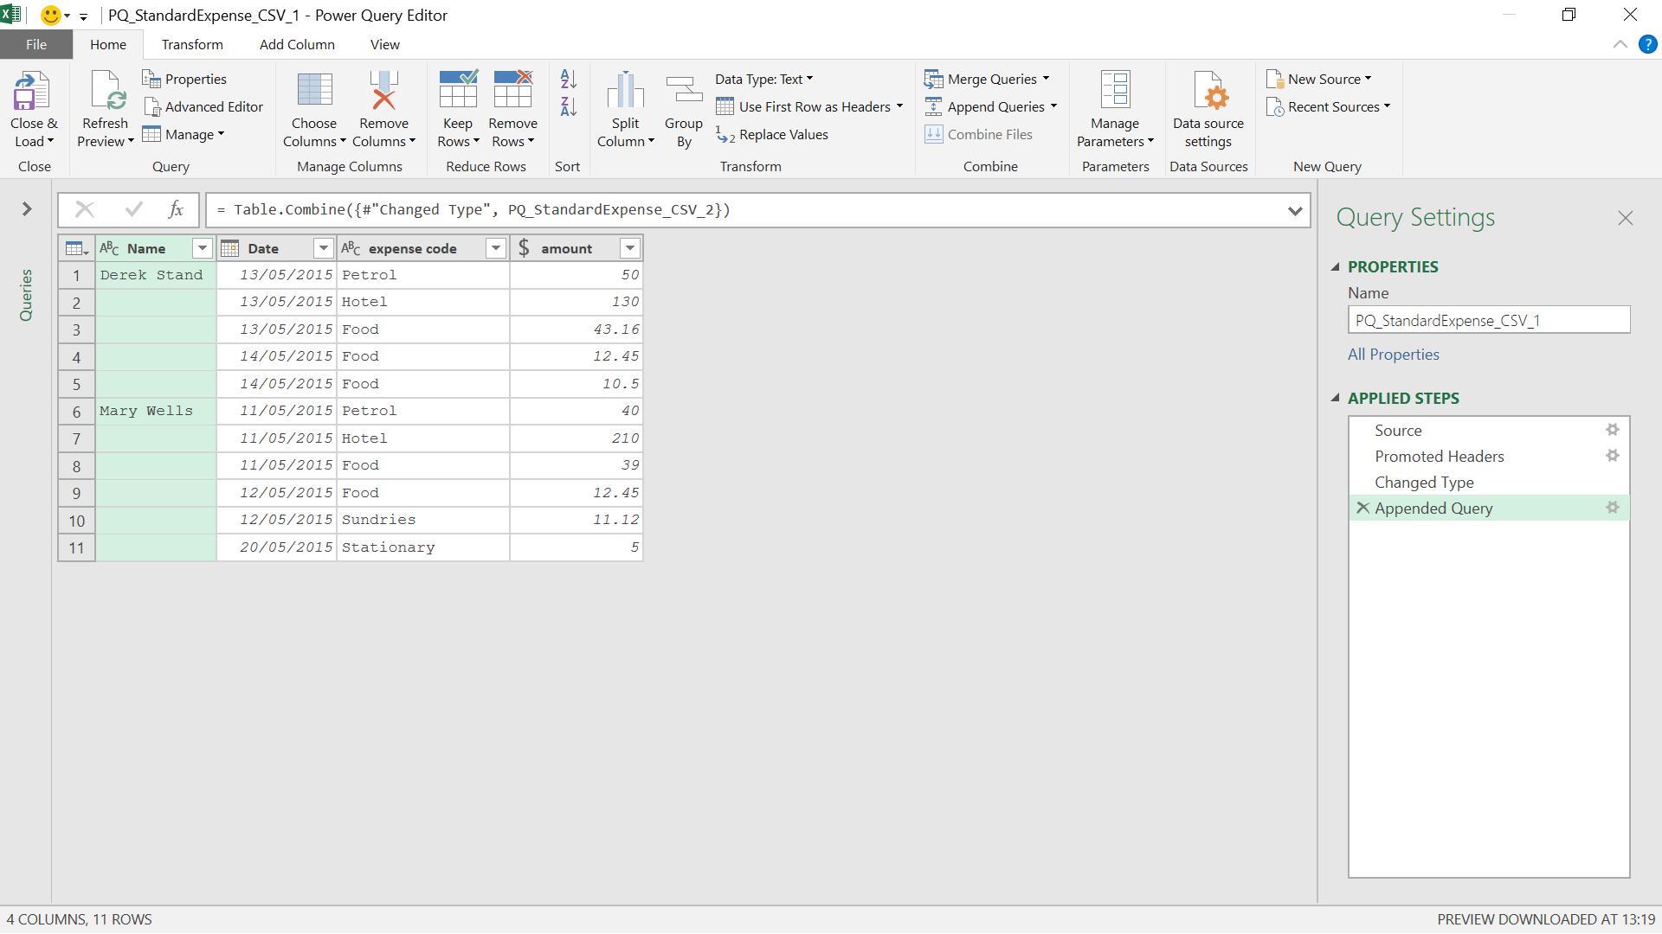The image size is (1662, 934).
Task: Select the Changed Type applied step
Action: tap(1489, 482)
